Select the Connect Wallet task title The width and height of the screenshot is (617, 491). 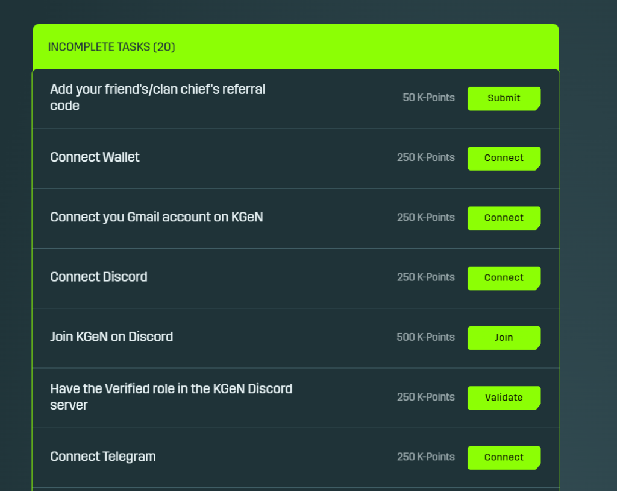click(95, 157)
